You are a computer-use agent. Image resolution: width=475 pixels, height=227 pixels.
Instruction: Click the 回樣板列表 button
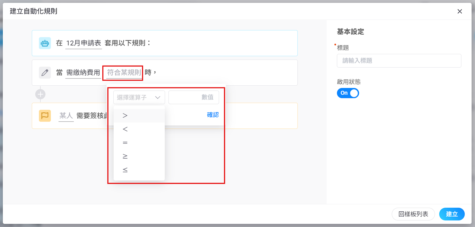tap(413, 214)
